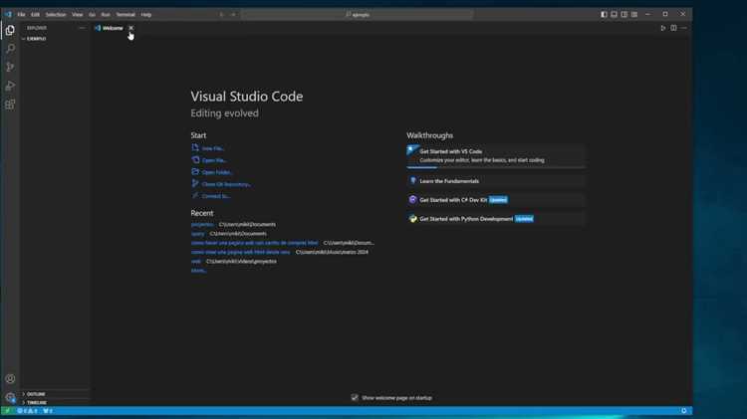Viewport: 747px width, 419px height.
Task: Click the Learn the Fundamentals lightbulb icon
Action: coord(412,180)
